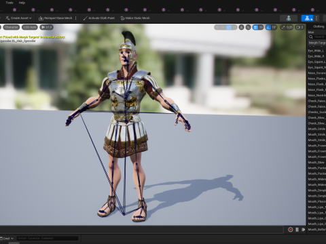Click the last purple asset tab icon at right

click(x=312, y=9)
